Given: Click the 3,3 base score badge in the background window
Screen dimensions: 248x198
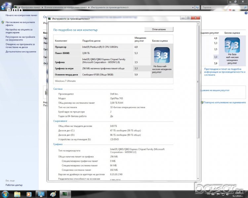Looking at the screenshot, I should click(x=232, y=45).
